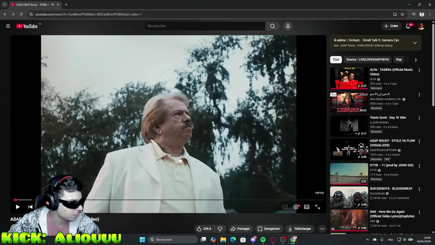
Task: Bookmark this page with star icon
Action: tap(402, 14)
